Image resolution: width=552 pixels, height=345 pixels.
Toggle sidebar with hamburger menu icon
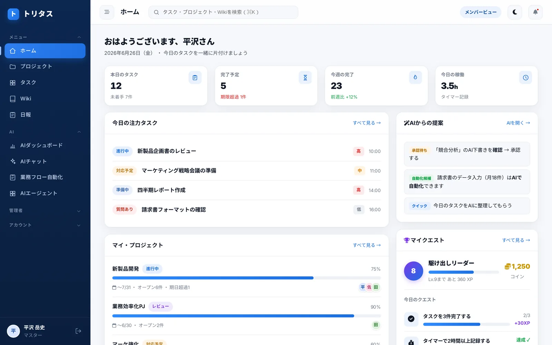coord(107,12)
